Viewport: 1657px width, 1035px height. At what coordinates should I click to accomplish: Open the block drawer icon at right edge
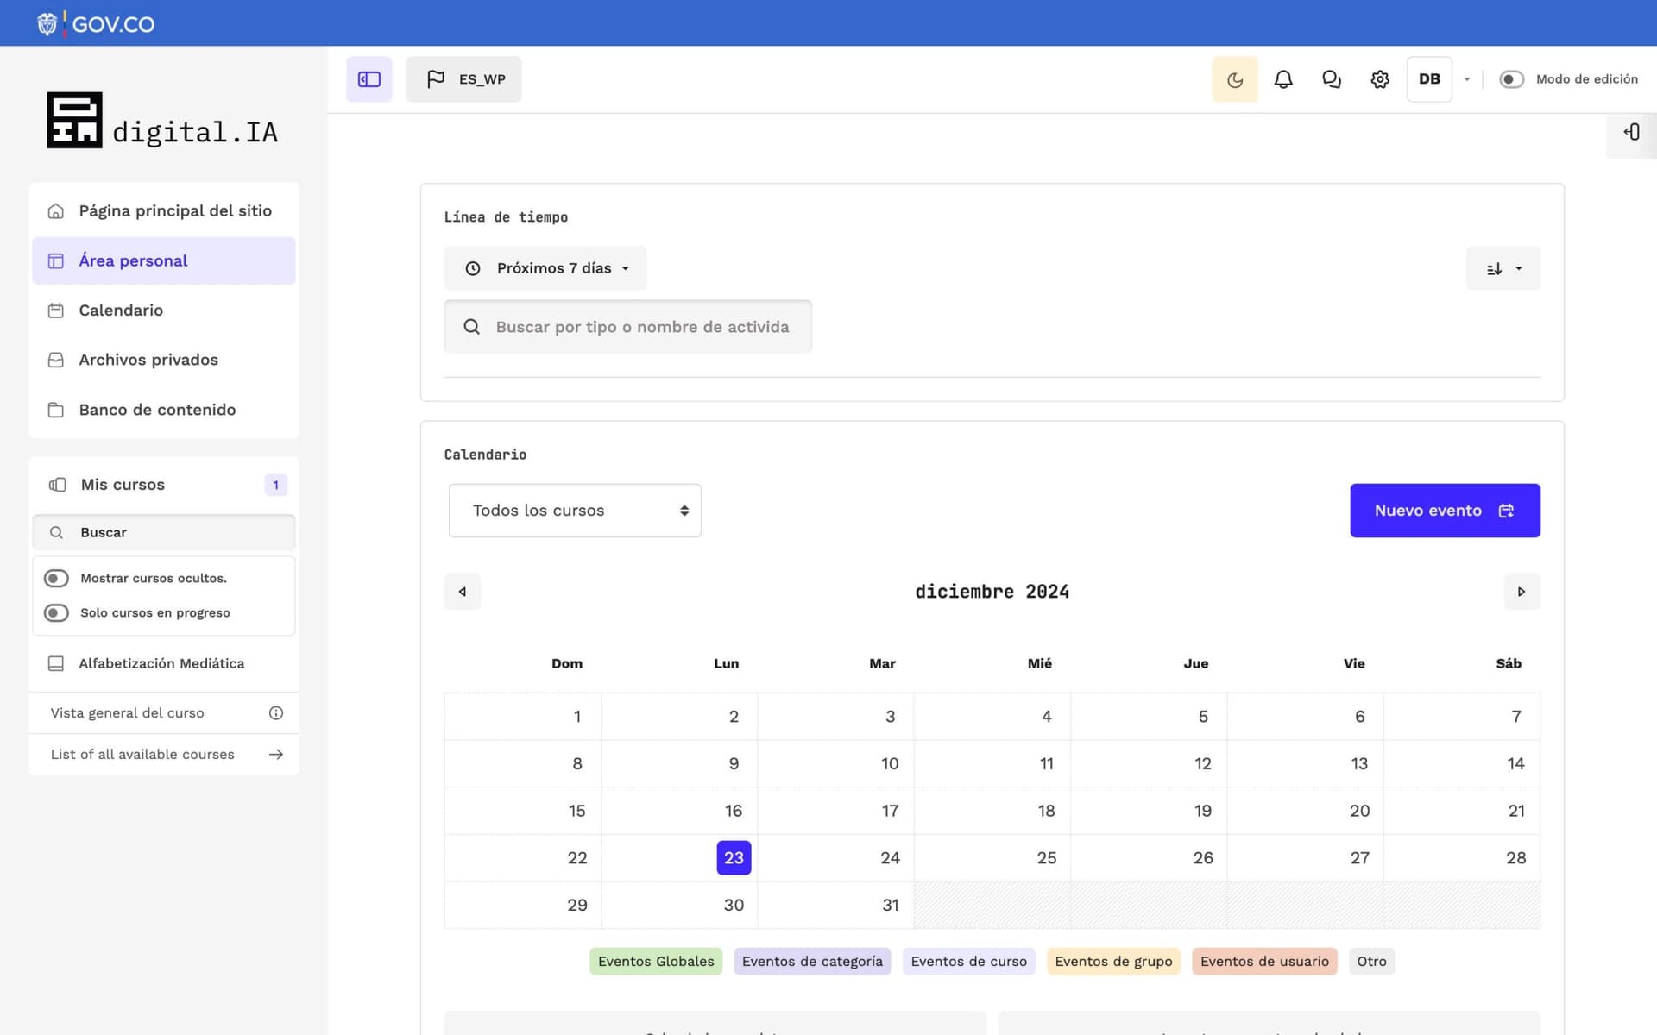pos(1631,132)
